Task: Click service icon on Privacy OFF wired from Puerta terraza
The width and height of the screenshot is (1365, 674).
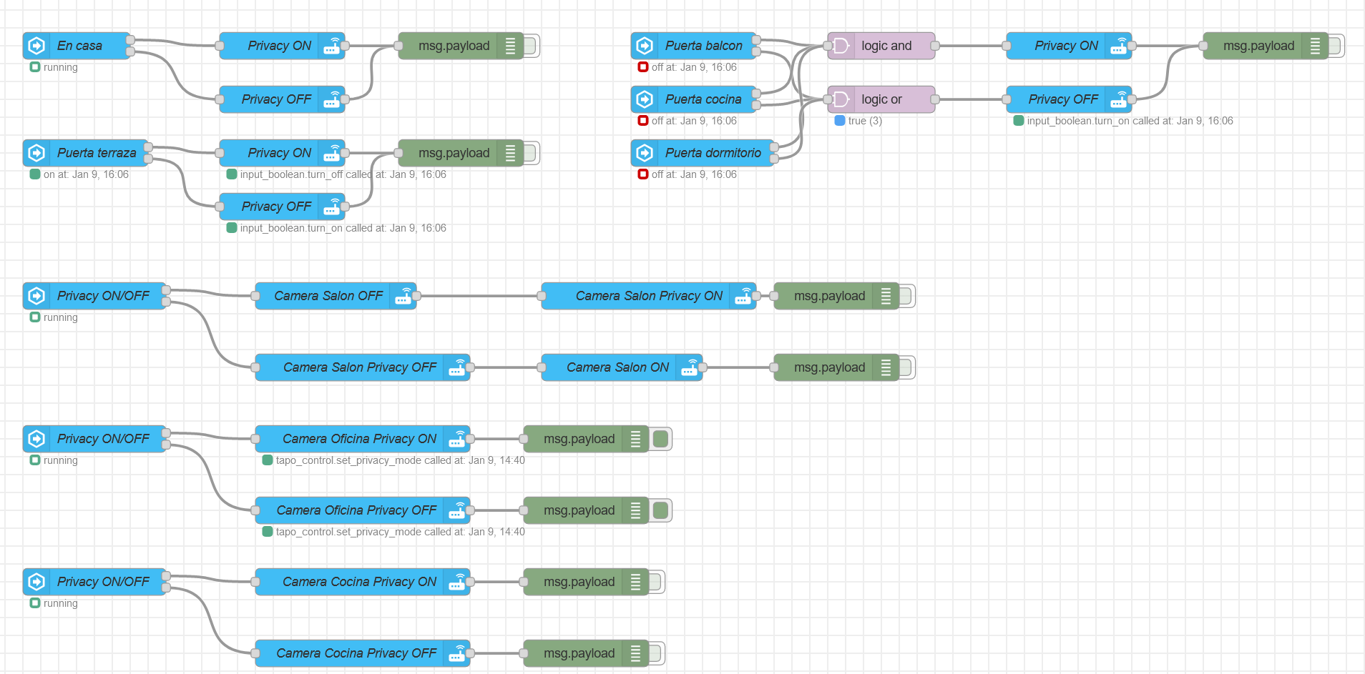Action: pos(332,207)
